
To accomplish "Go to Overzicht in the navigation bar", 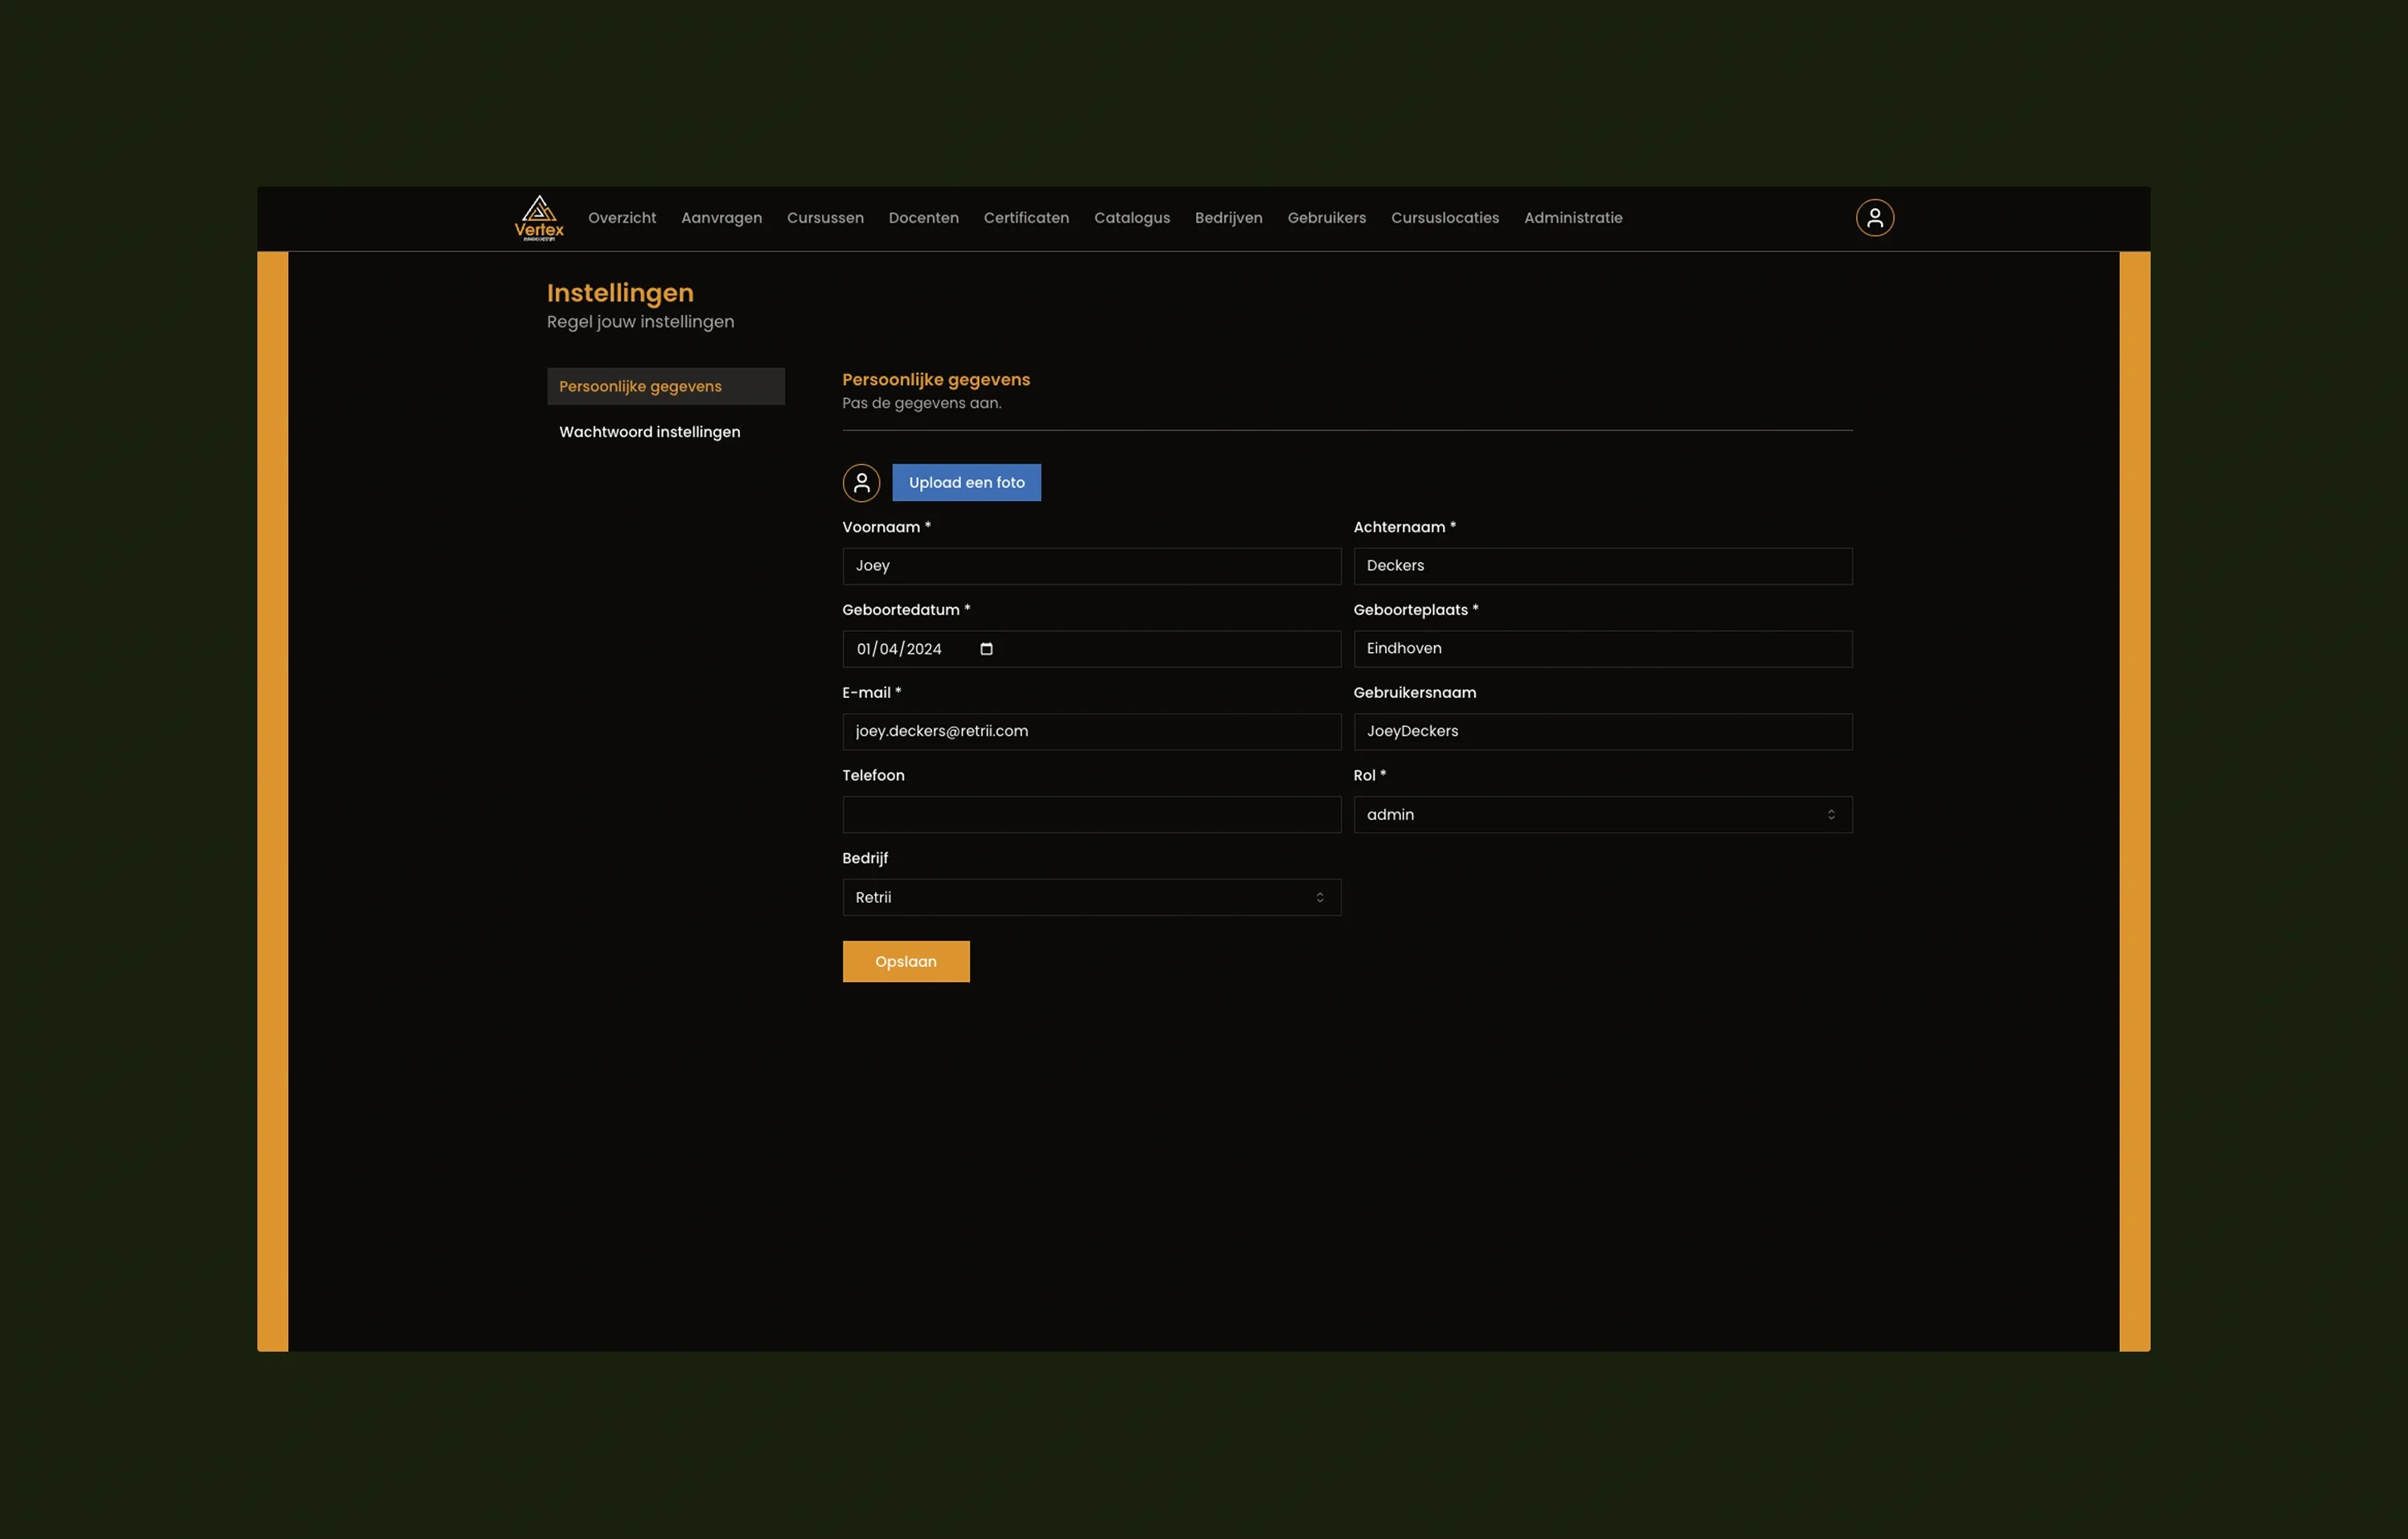I will click(622, 218).
